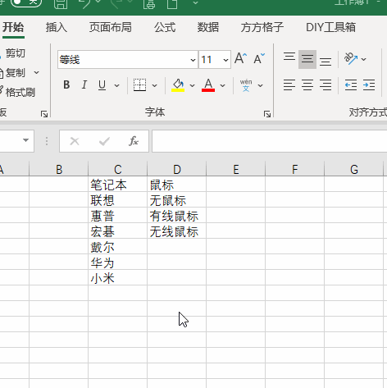This screenshot has height=388, width=387.
Task: Apply red font color A
Action: pos(208,85)
